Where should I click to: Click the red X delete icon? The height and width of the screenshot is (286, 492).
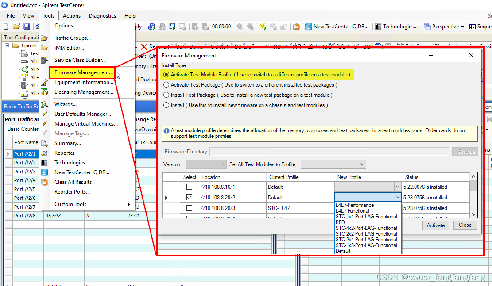click(x=144, y=47)
